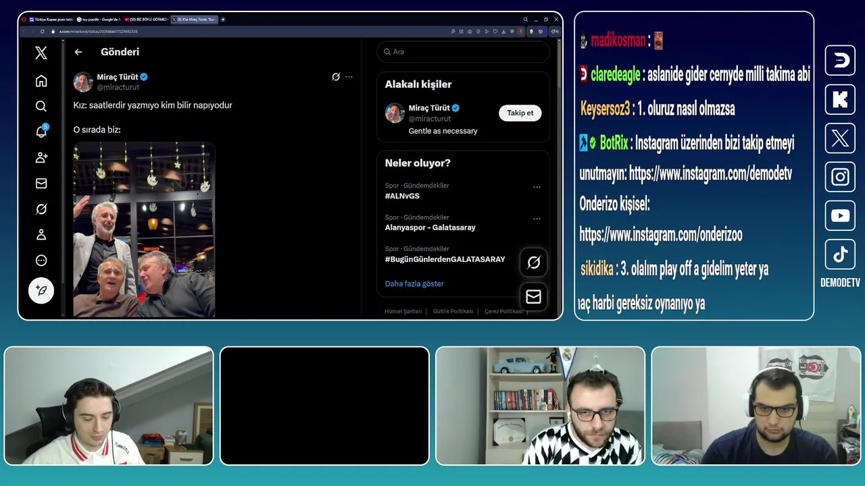
Task: Click the overlay X logo icon on right
Action: pyautogui.click(x=840, y=138)
